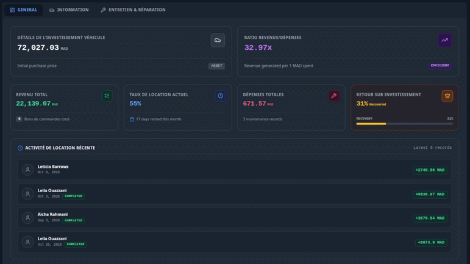Select the 31% Recovered value
Viewport: 470px width, 264px height.
(371, 104)
